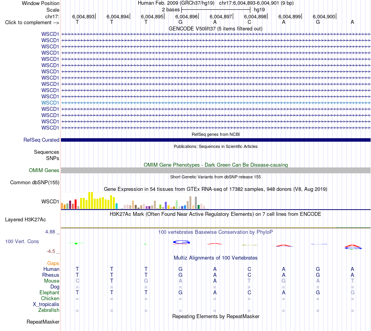Click position marker 6,004,897 on the ruler
Image resolution: width=371 pixels, height=331 pixels.
tap(221, 16)
